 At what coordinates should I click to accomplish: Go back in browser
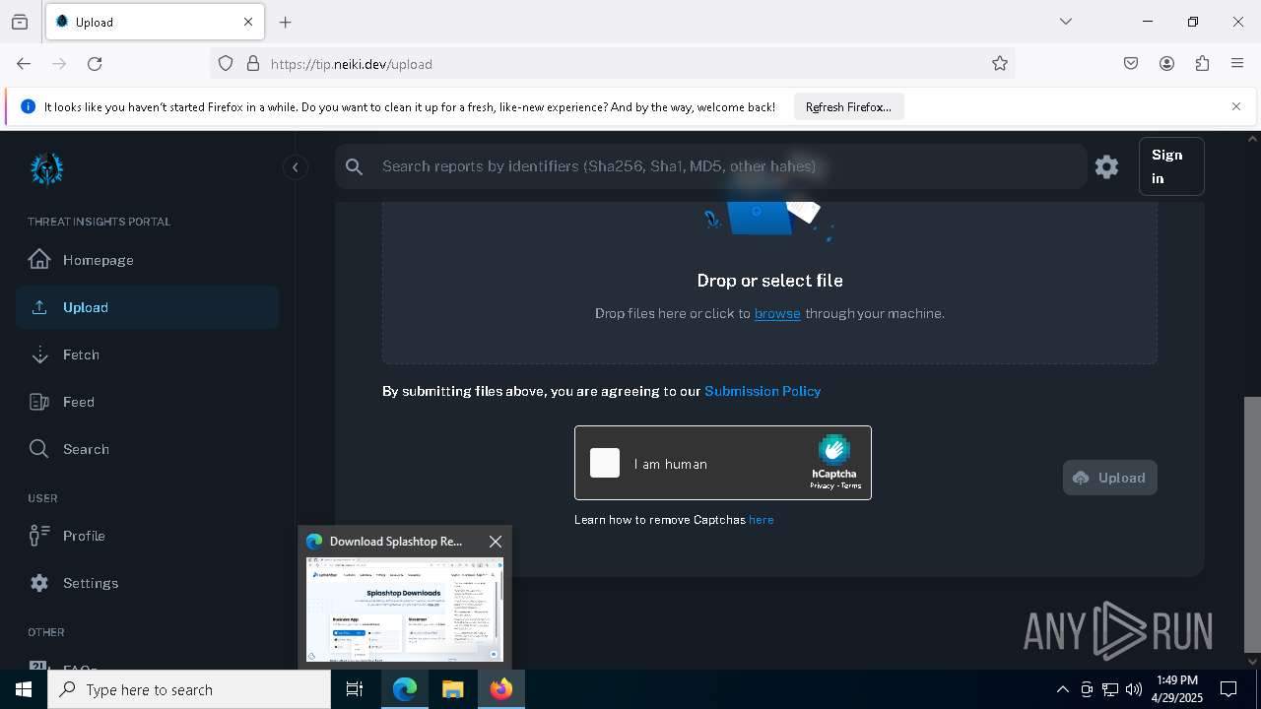click(x=24, y=63)
